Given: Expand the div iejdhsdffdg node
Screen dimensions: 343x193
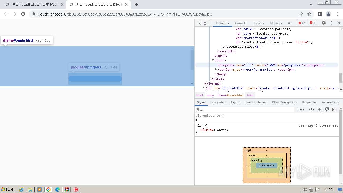Looking at the screenshot, I should coord(203,88).
